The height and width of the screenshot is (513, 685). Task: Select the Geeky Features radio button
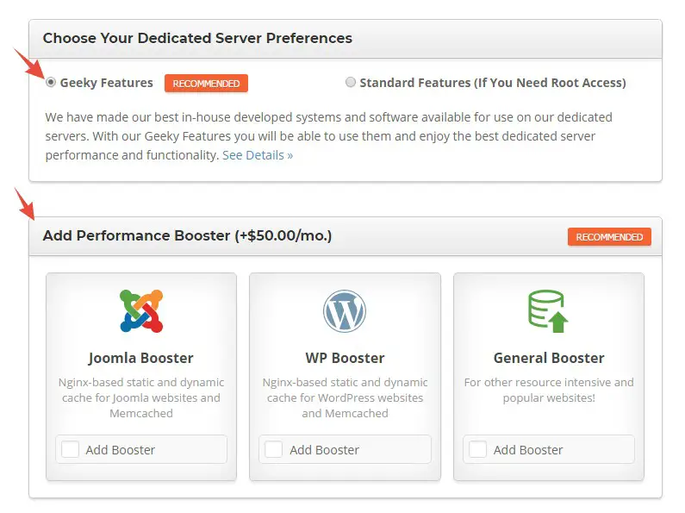coord(51,82)
